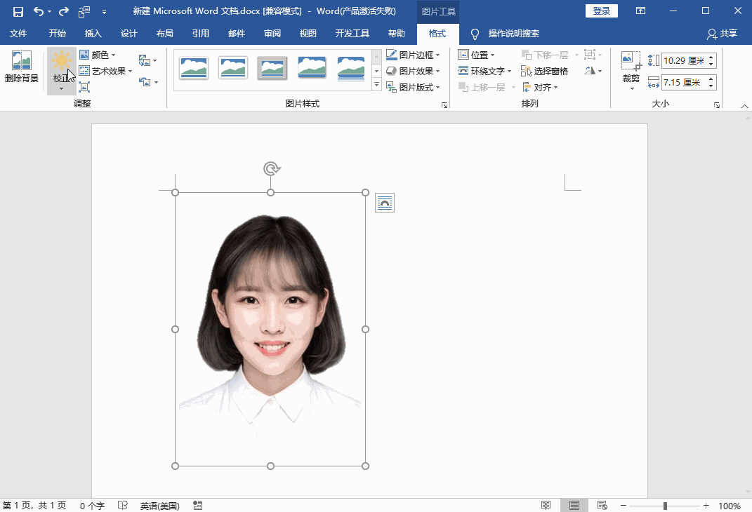Switch to the References (引用) tab
752x512 pixels.
pos(201,34)
